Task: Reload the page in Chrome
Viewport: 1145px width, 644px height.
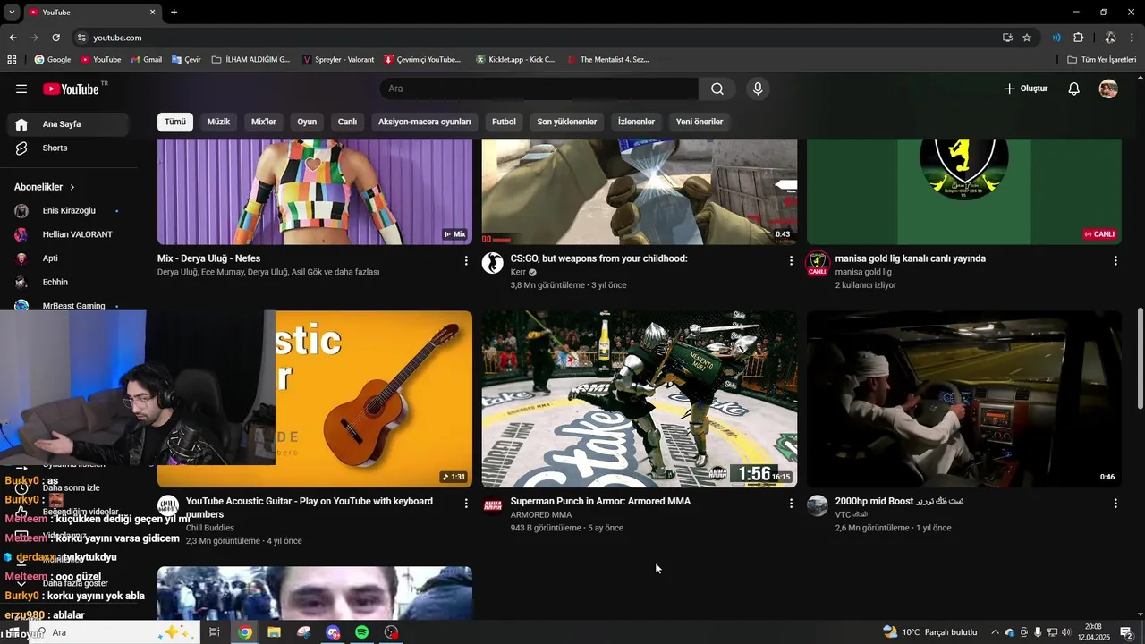Action: 55,38
